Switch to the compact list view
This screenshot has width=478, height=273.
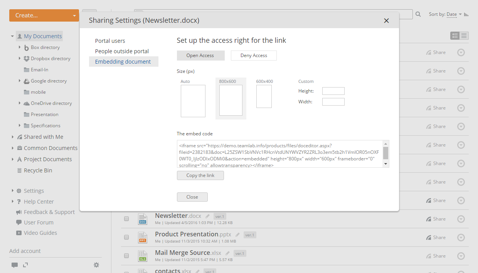[x=464, y=35]
